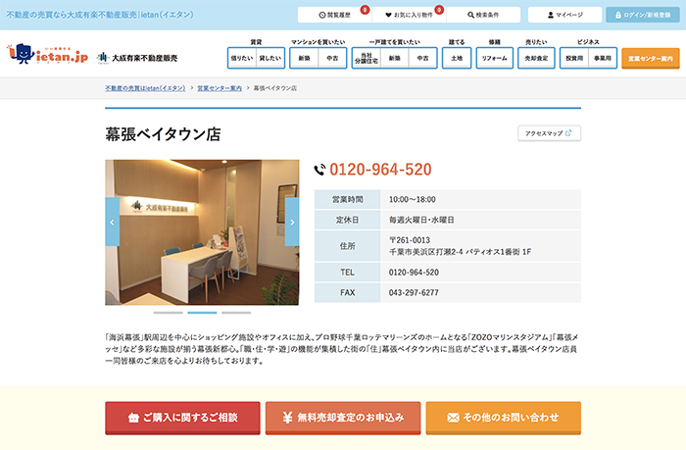Follow the 不動産の売買はietan breadcrumb link
The image size is (686, 450).
click(x=145, y=88)
